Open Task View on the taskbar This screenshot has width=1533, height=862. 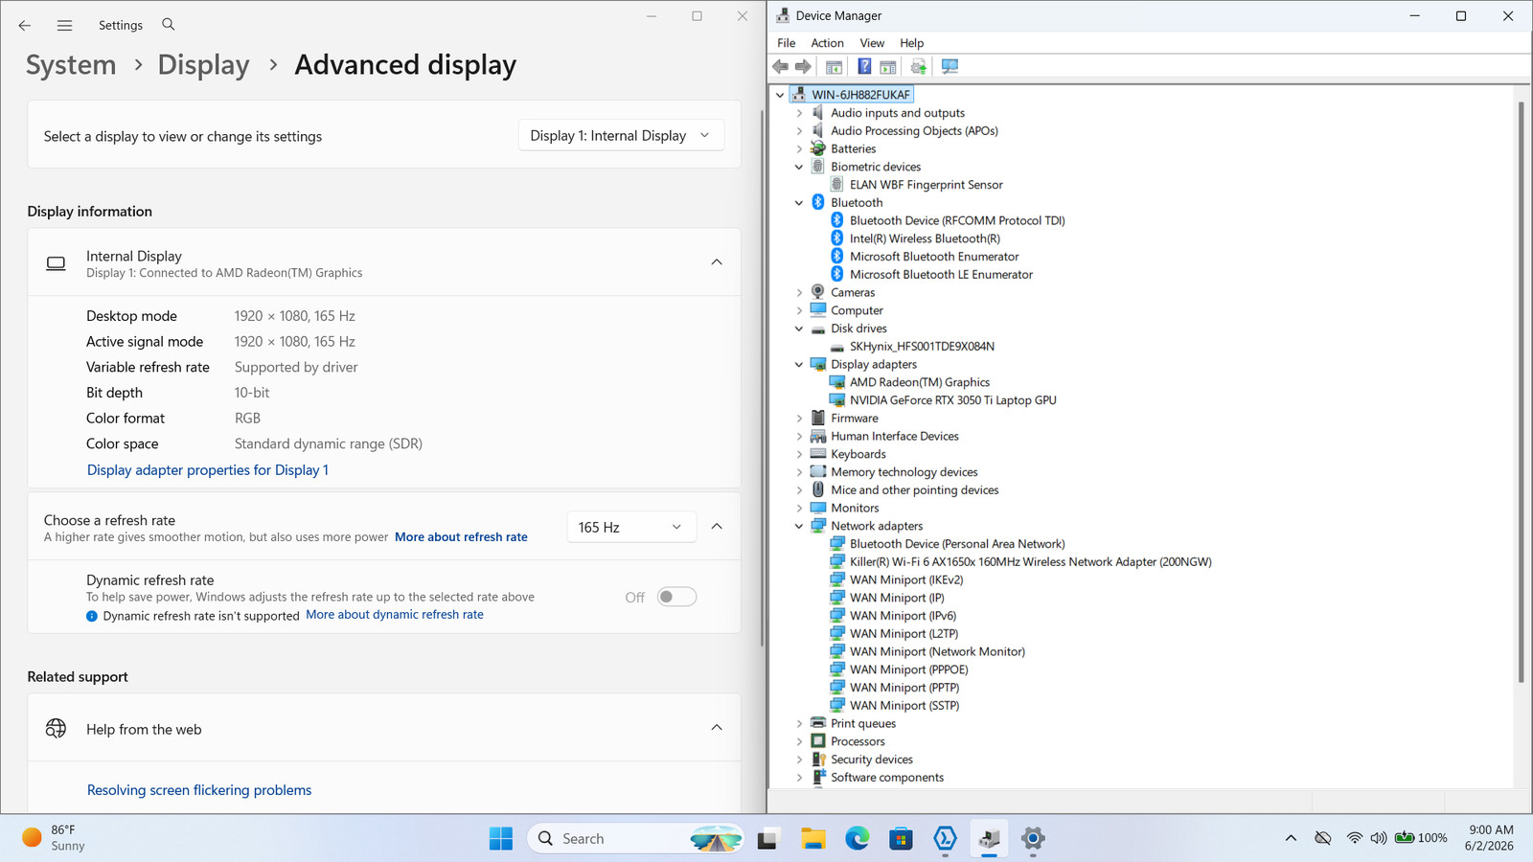tap(767, 838)
